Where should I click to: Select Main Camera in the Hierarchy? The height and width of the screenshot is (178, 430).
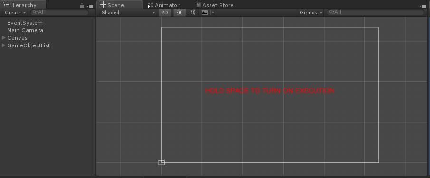coord(25,30)
